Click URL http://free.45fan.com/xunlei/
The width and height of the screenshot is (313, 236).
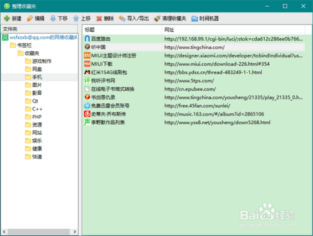197,106
